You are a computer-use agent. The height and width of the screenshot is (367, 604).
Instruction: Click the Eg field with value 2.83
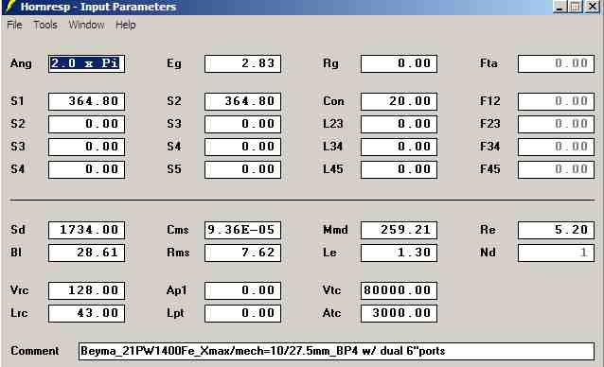click(x=242, y=63)
